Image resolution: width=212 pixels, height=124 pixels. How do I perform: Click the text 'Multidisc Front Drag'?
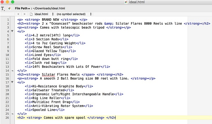point(51,102)
